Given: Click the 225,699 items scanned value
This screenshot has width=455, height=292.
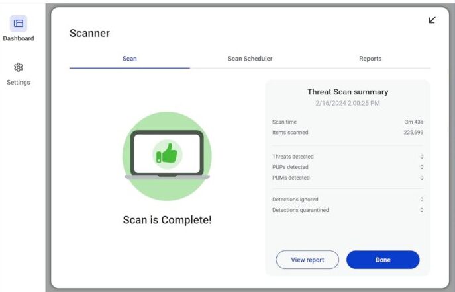Looking at the screenshot, I should click(413, 133).
